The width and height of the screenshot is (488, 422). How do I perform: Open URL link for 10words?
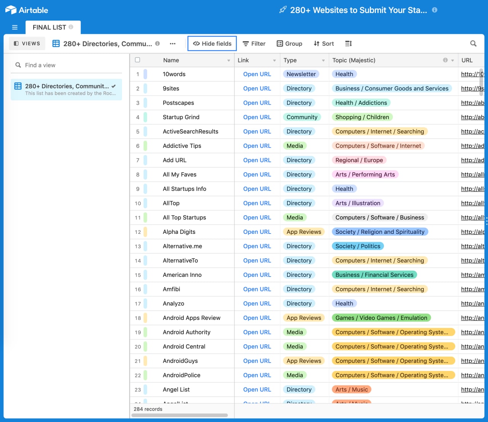(257, 74)
